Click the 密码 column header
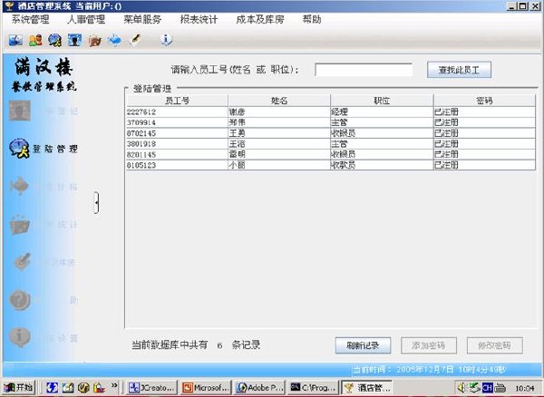 (485, 101)
